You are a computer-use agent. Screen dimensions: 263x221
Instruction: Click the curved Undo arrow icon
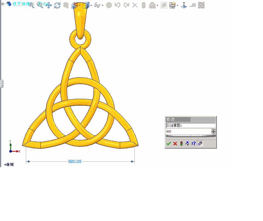point(118,5)
